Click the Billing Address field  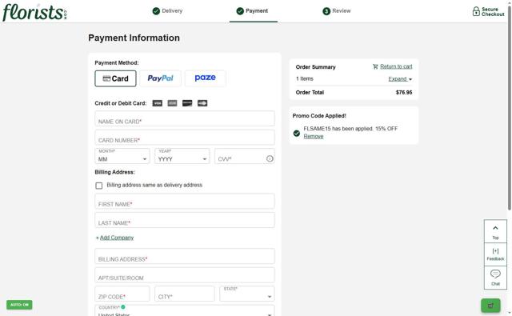pos(185,256)
